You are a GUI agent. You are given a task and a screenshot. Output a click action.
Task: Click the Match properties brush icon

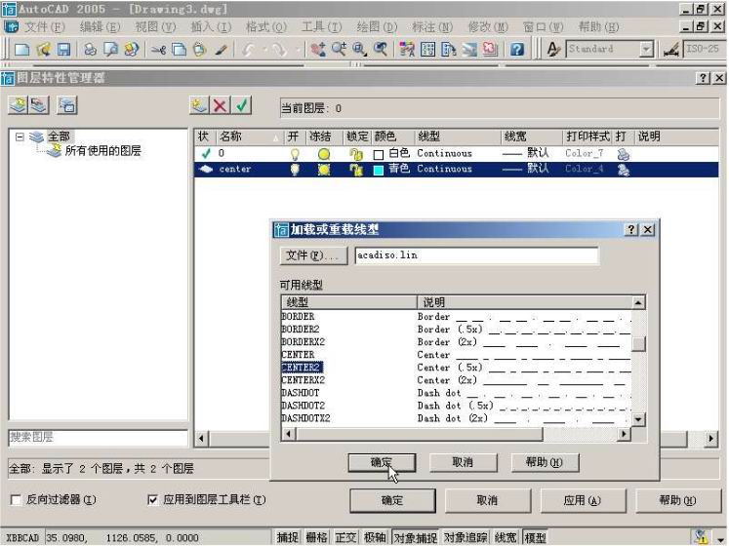click(221, 49)
